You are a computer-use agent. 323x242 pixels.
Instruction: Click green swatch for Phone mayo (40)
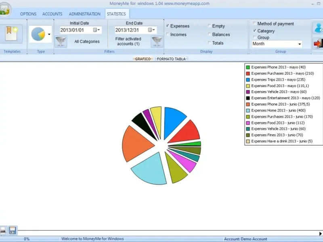pos(248,67)
